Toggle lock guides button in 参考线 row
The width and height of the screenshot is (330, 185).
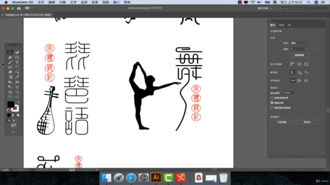pos(300,72)
